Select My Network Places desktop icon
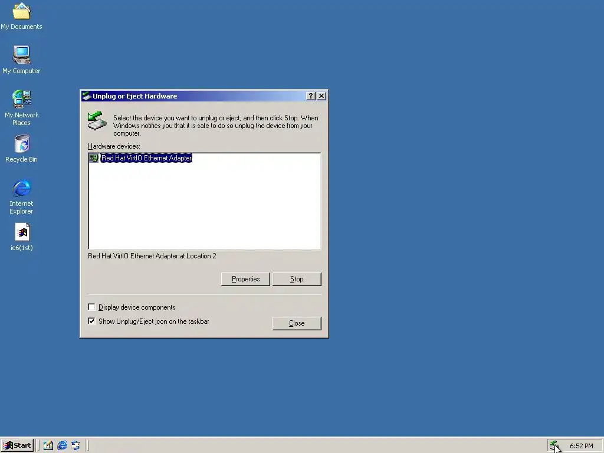 (x=22, y=107)
